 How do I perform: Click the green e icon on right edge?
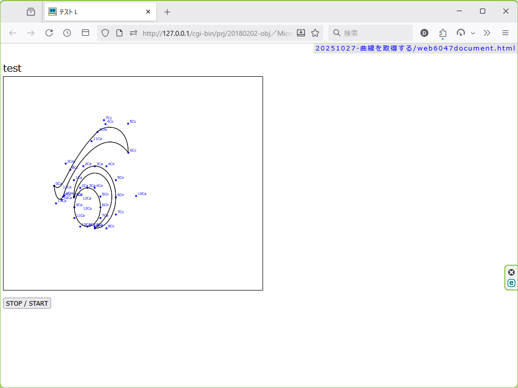coord(511,283)
